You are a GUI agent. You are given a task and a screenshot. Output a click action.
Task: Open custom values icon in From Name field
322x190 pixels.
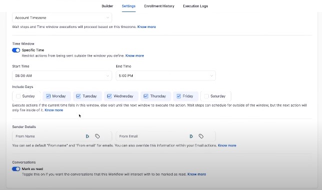coord(88,136)
